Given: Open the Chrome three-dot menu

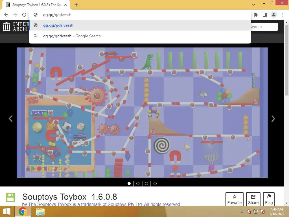Looking at the screenshot, I should pos(283,15).
